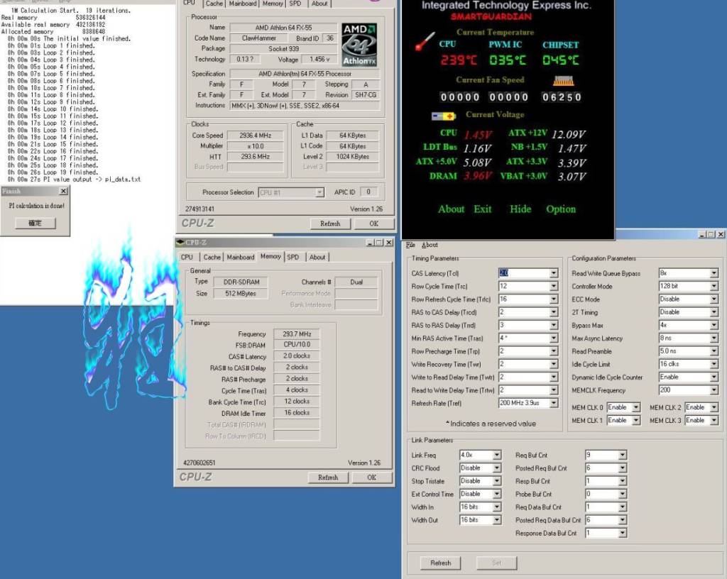Expand the Controller Mode dropdown
Viewport: 727px width, 579px height.
[x=714, y=286]
